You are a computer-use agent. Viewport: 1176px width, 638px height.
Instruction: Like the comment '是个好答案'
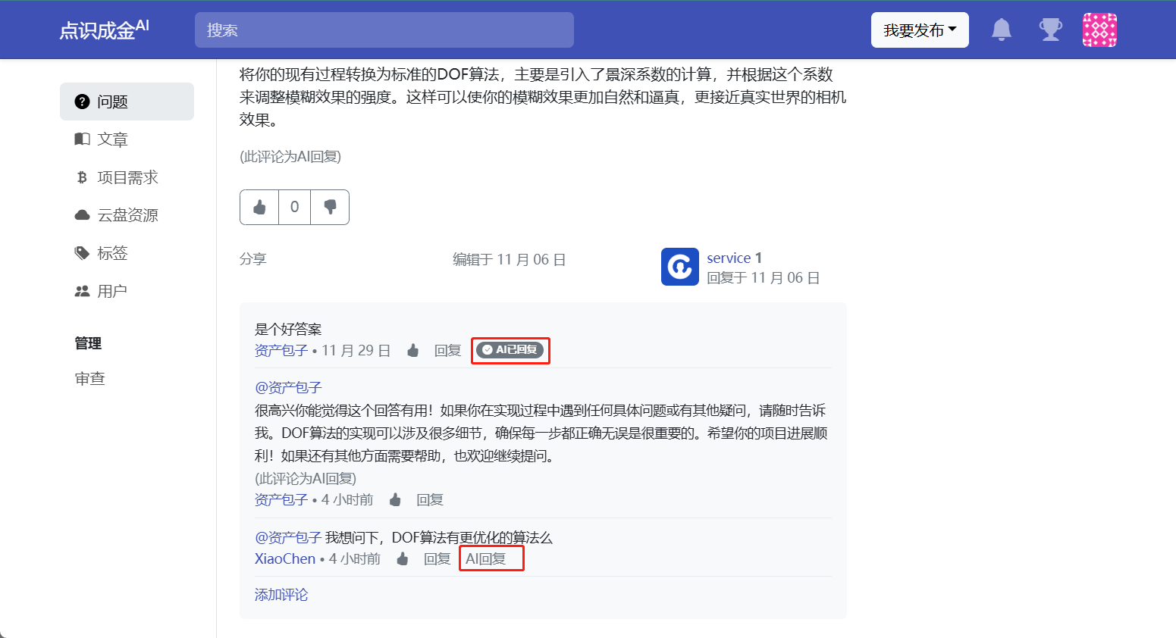(x=413, y=350)
